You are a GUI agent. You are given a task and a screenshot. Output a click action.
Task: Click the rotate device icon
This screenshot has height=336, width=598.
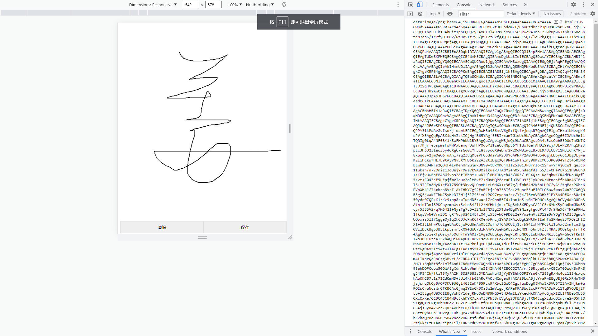(284, 5)
